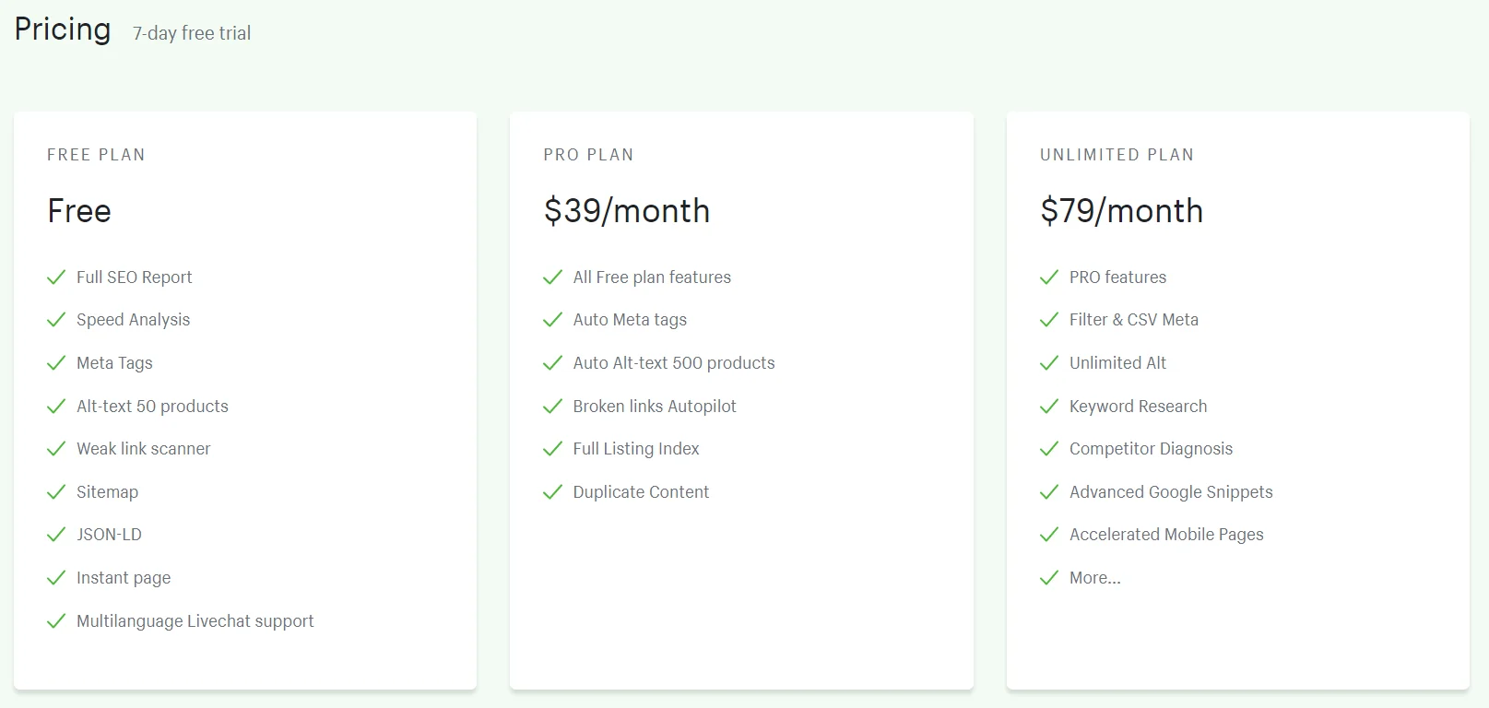Select the $39/month Pro price
The width and height of the screenshot is (1489, 708).
pyautogui.click(x=627, y=211)
